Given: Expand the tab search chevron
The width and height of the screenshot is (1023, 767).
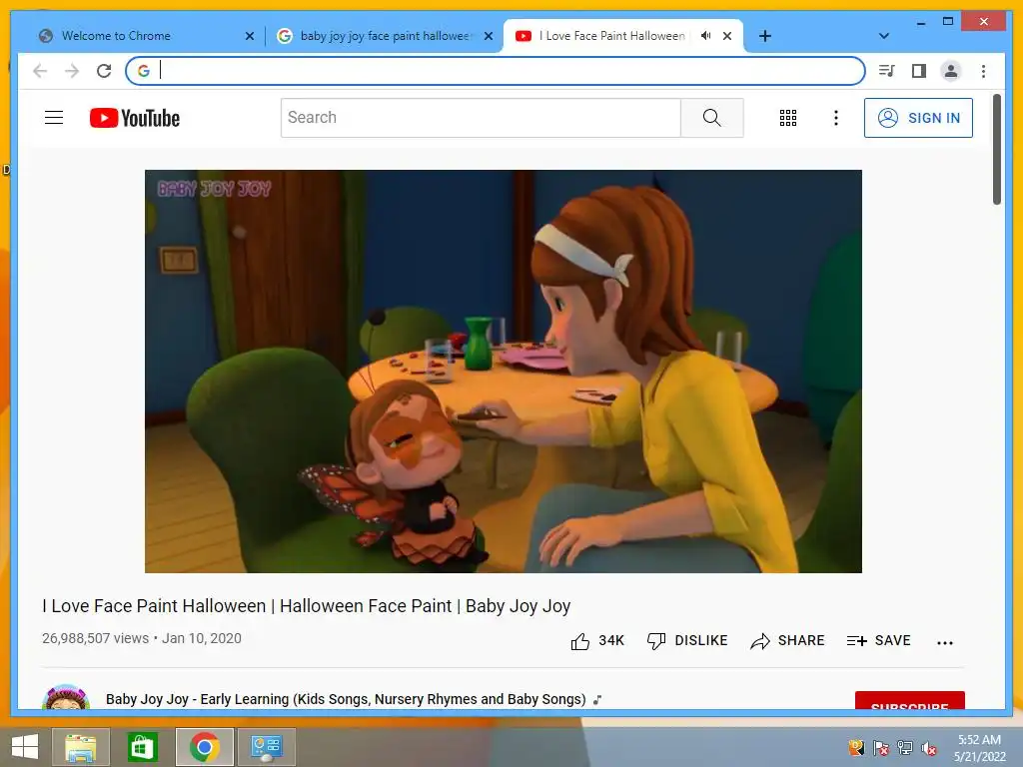Looking at the screenshot, I should point(884,36).
